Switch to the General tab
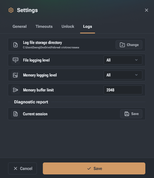Viewport: 154px width, 178px height. [x=19, y=27]
